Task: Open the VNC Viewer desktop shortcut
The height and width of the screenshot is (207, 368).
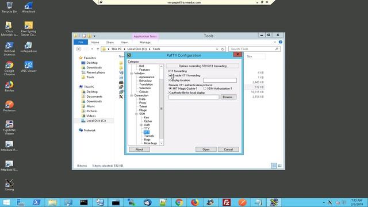Action: tap(28, 67)
